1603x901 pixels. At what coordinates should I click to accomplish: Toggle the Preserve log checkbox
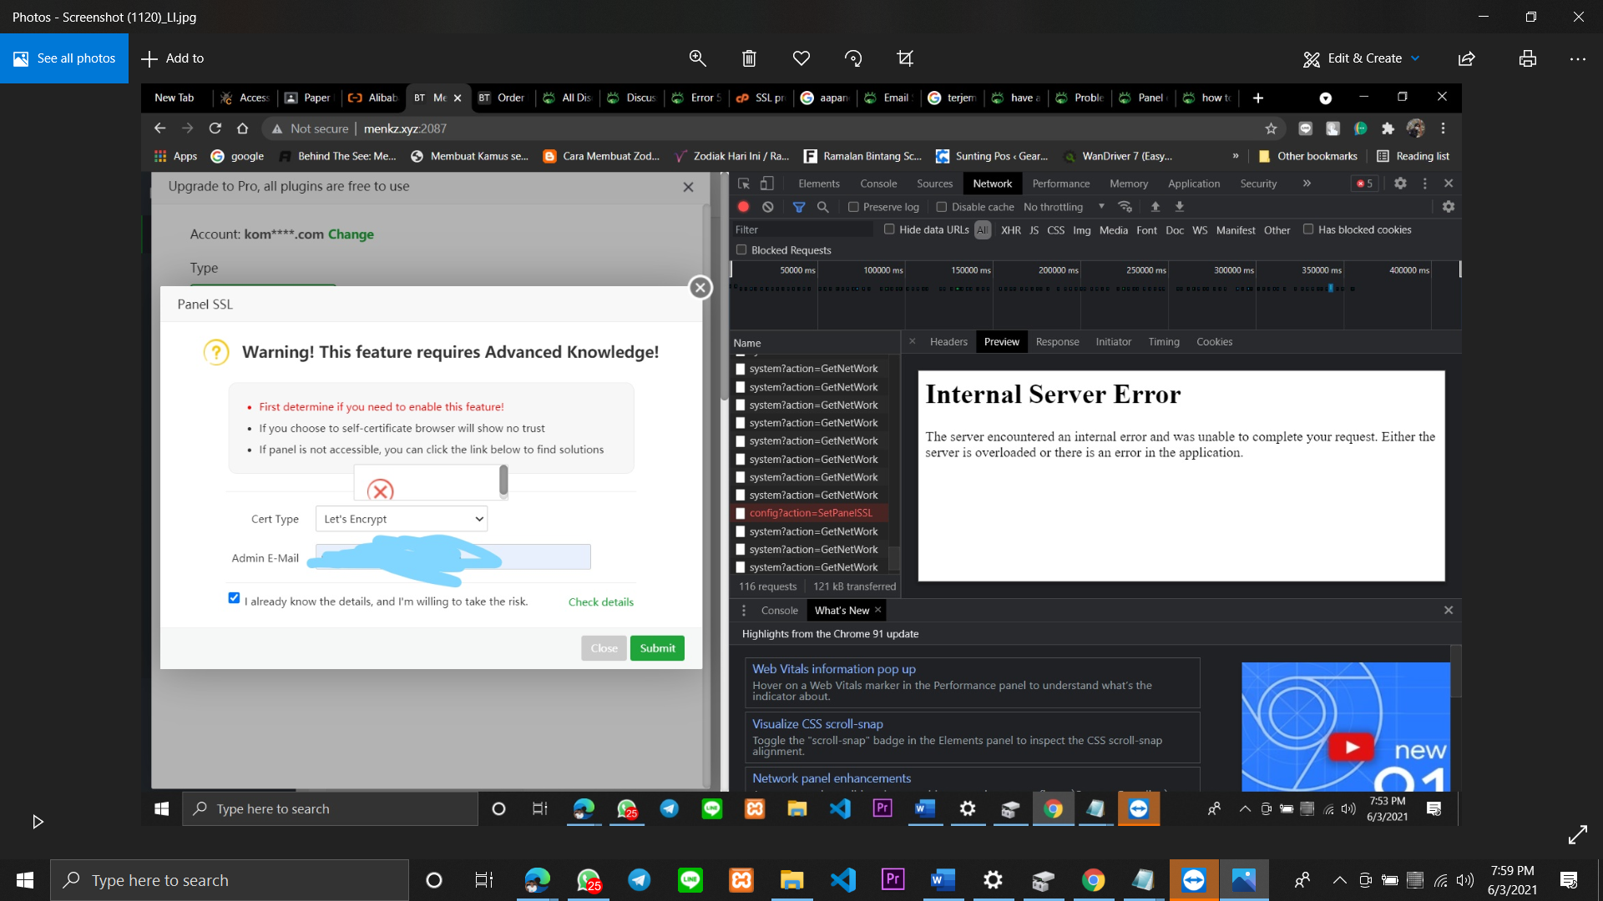(853, 207)
